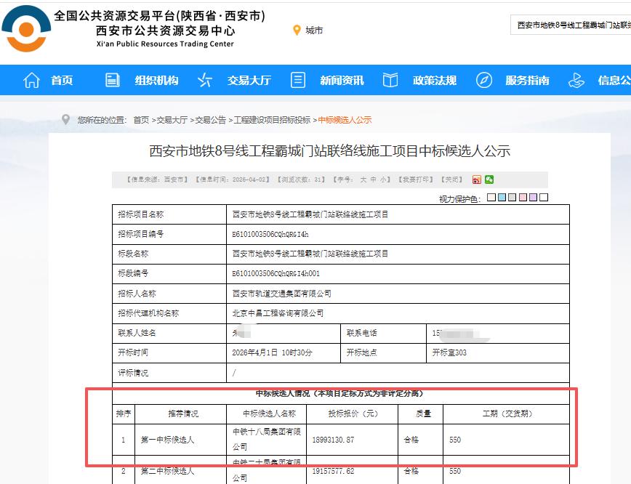Click 第二中标候选人 cell
This screenshot has height=484, width=631.
(x=181, y=471)
